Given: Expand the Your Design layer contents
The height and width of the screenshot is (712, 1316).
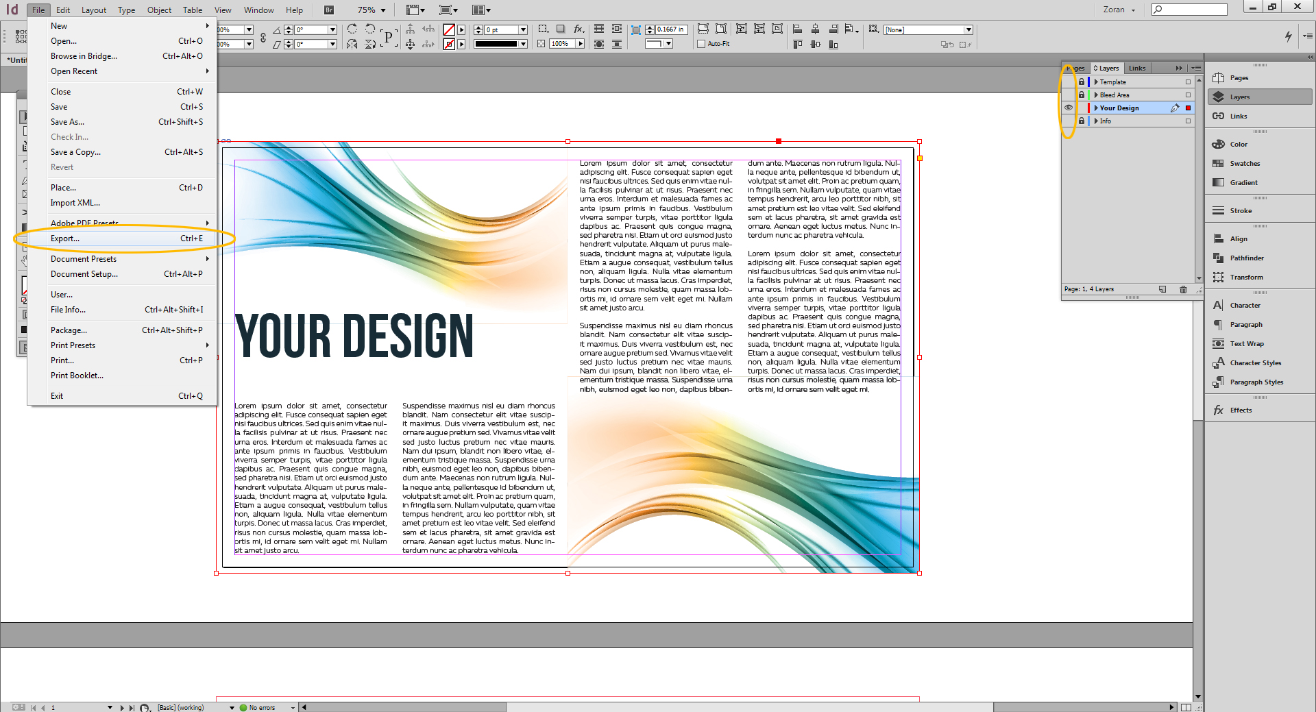Looking at the screenshot, I should (x=1096, y=108).
